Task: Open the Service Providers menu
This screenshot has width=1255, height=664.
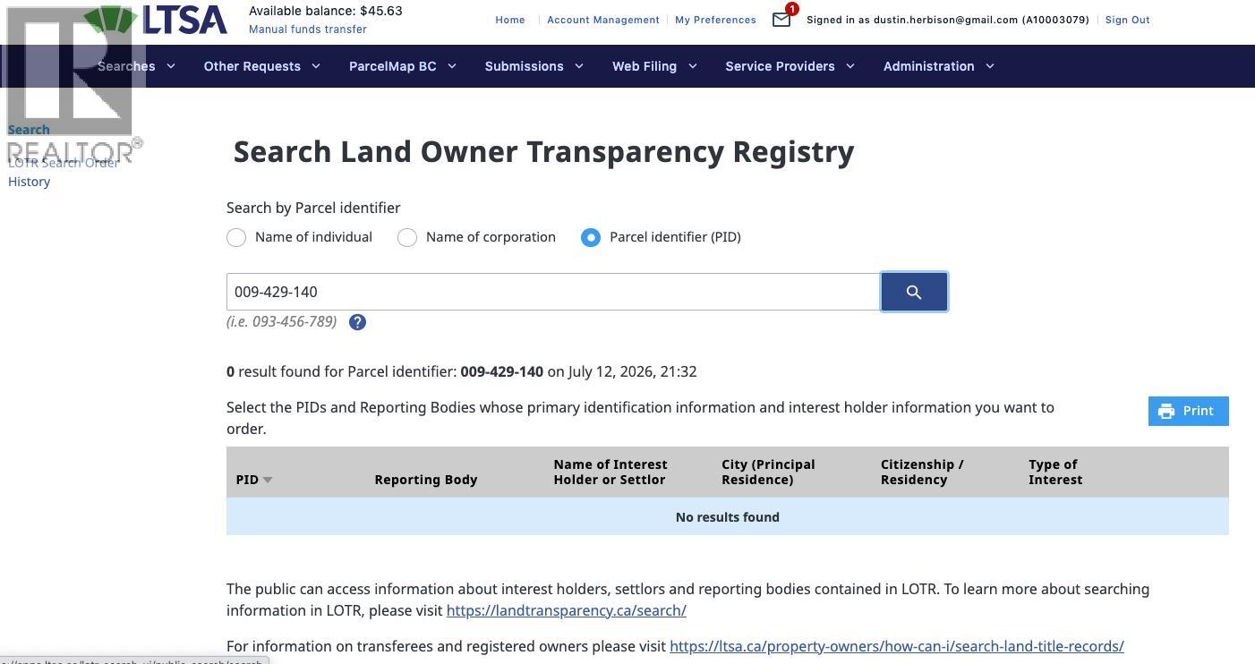Action: pos(790,66)
